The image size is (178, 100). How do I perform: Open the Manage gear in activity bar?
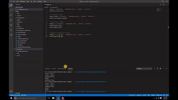[x=11, y=91]
